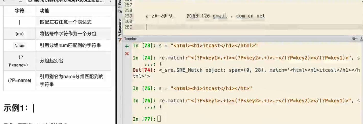The width and height of the screenshot is (363, 124).
Task: Click line number 259 in the gutter
Action: click(x=128, y=16)
